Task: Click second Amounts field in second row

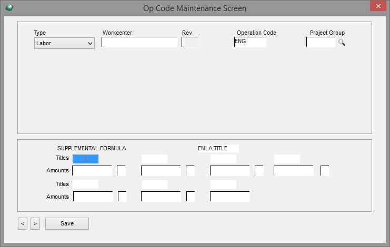Action: 161,197
